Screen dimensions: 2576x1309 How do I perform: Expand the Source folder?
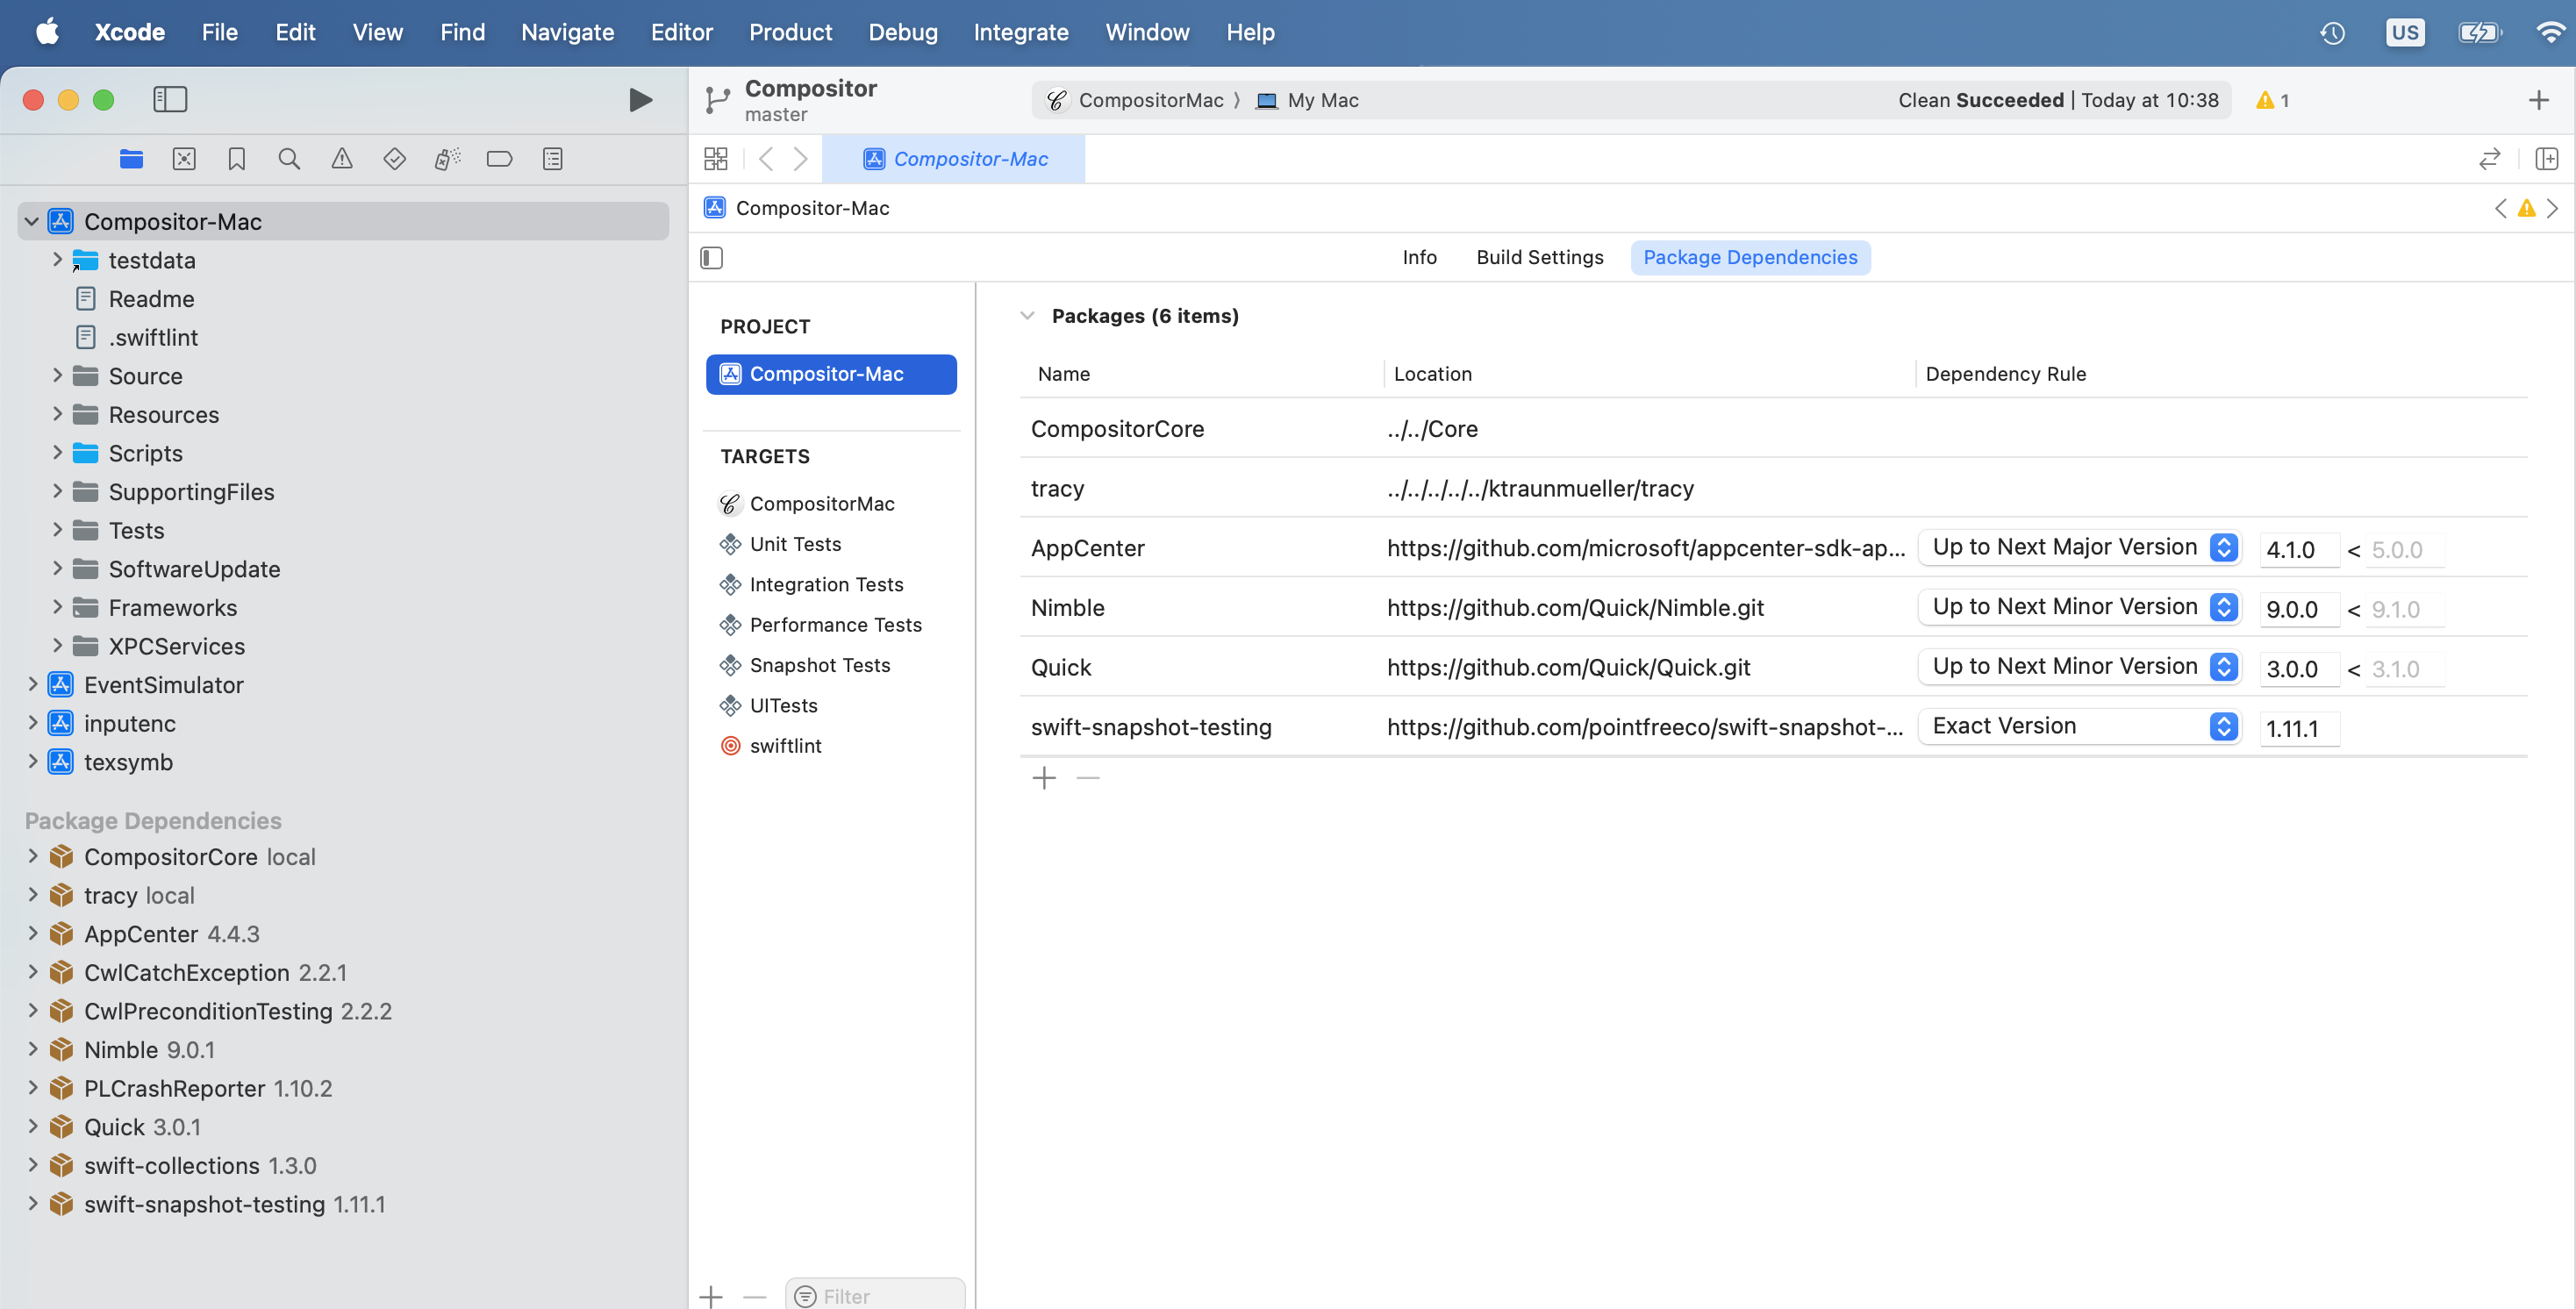click(x=57, y=375)
